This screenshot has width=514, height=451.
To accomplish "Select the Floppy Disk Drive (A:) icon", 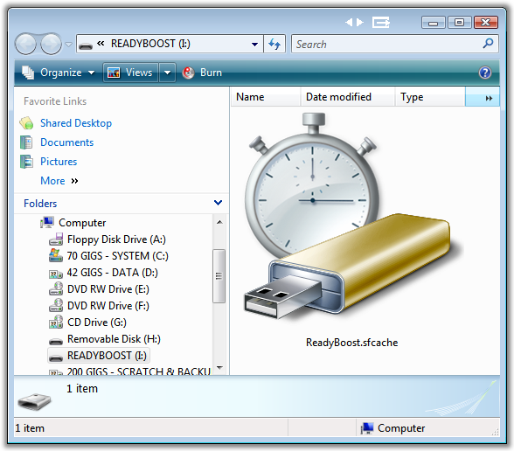I will click(x=56, y=239).
